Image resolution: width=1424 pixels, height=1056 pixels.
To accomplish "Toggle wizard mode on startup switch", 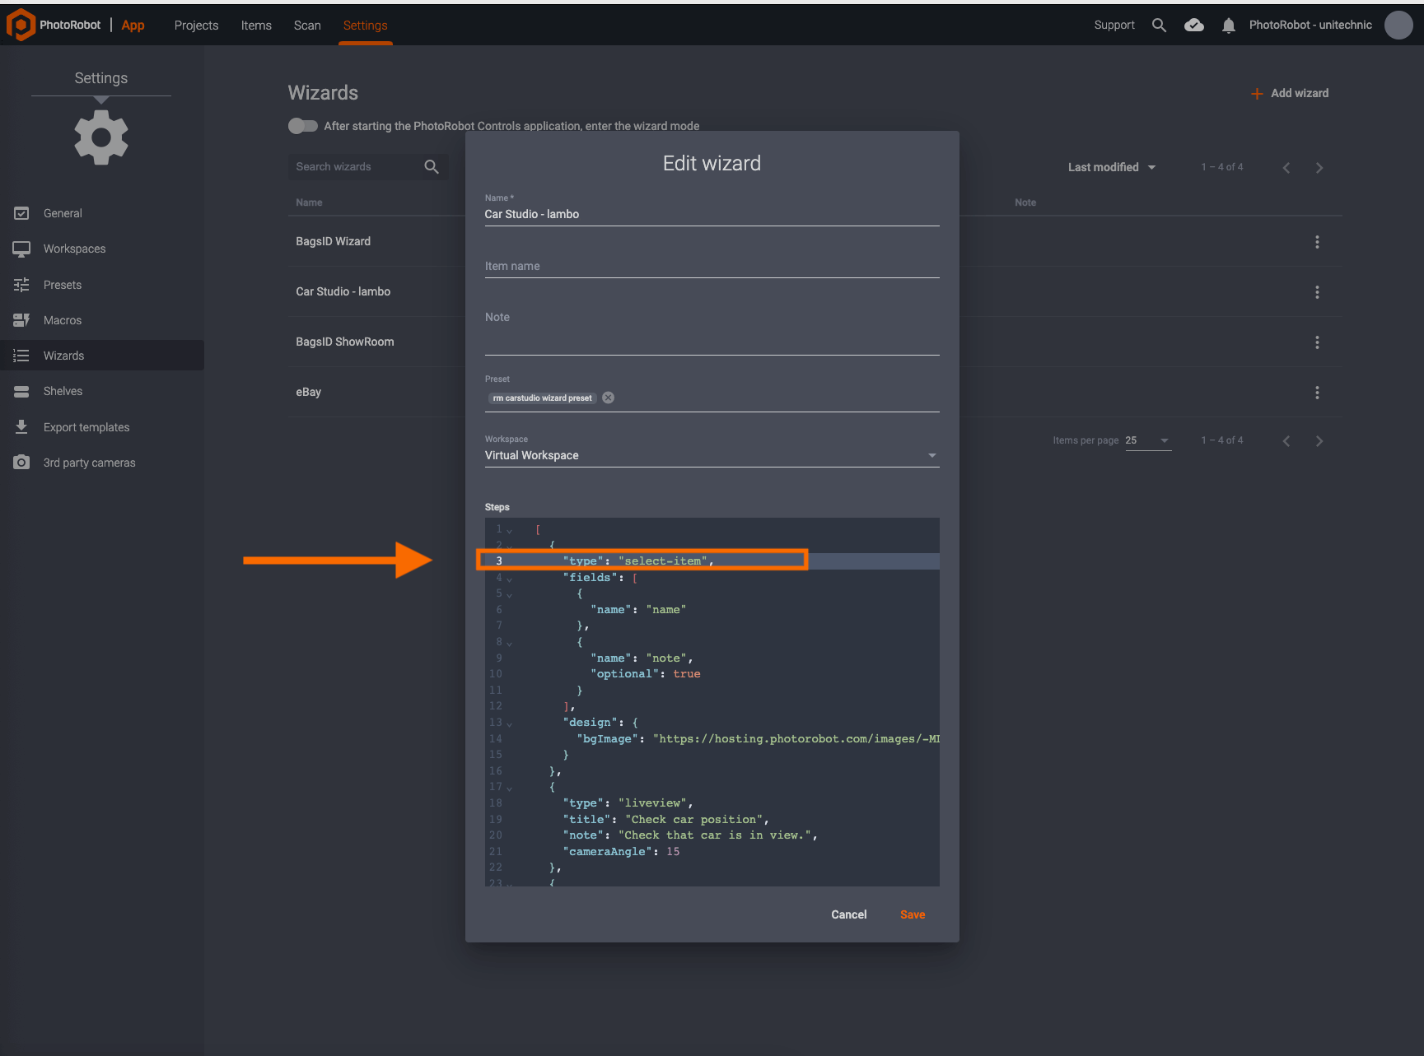I will tap(303, 126).
